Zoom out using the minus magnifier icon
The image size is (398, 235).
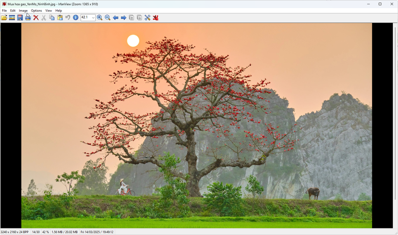coord(108,18)
